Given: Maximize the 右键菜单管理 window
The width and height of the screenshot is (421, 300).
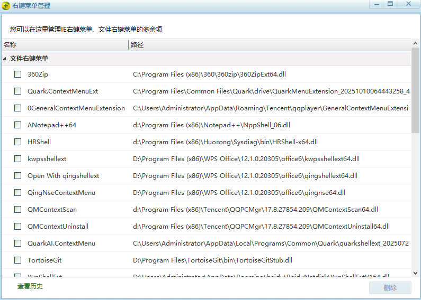Looking at the screenshot, I should pos(390,4).
